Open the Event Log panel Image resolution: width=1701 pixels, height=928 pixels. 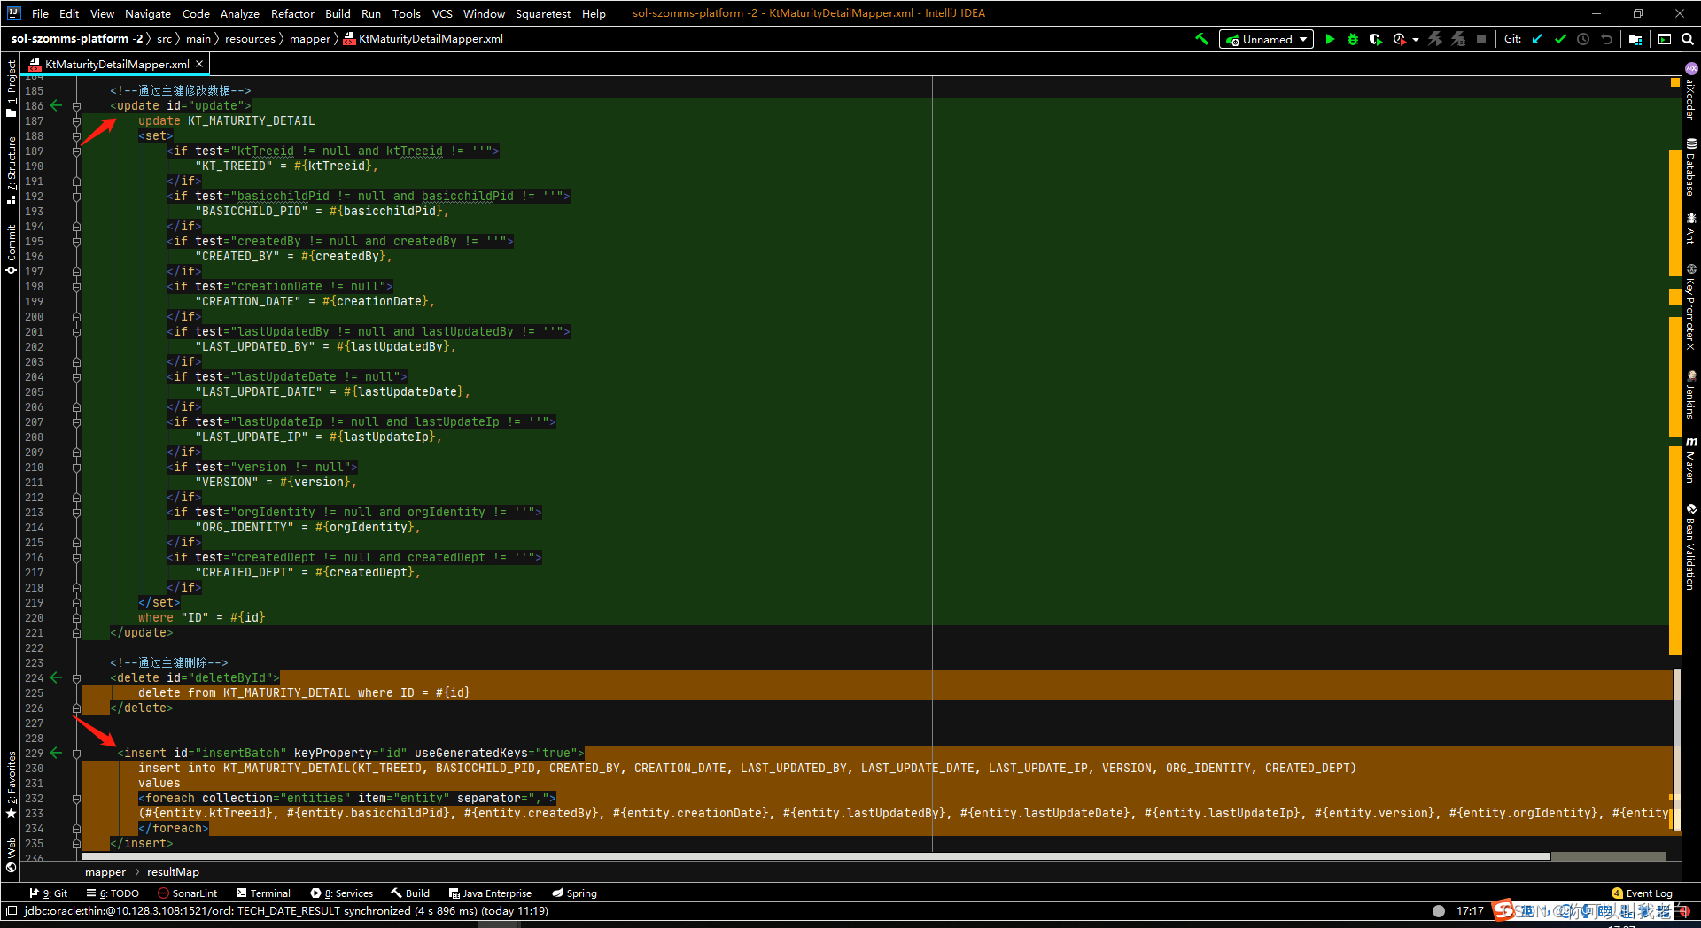pos(1642,893)
